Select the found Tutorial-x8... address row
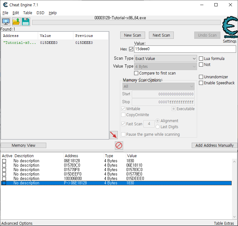 55,43
